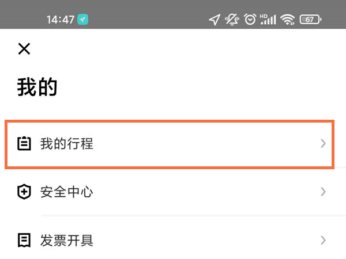
Task: Tap the HD signal strength bars
Action: [268, 20]
